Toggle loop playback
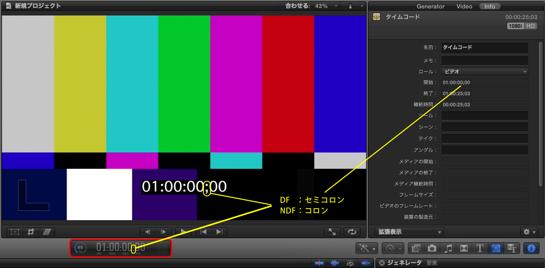 coord(352,232)
